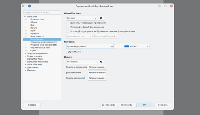200x115 pixels.
Task: Select Общие in options tree
Action: click(x=34, y=22)
